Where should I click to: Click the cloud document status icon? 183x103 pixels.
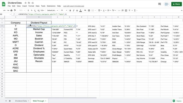click(33, 3)
